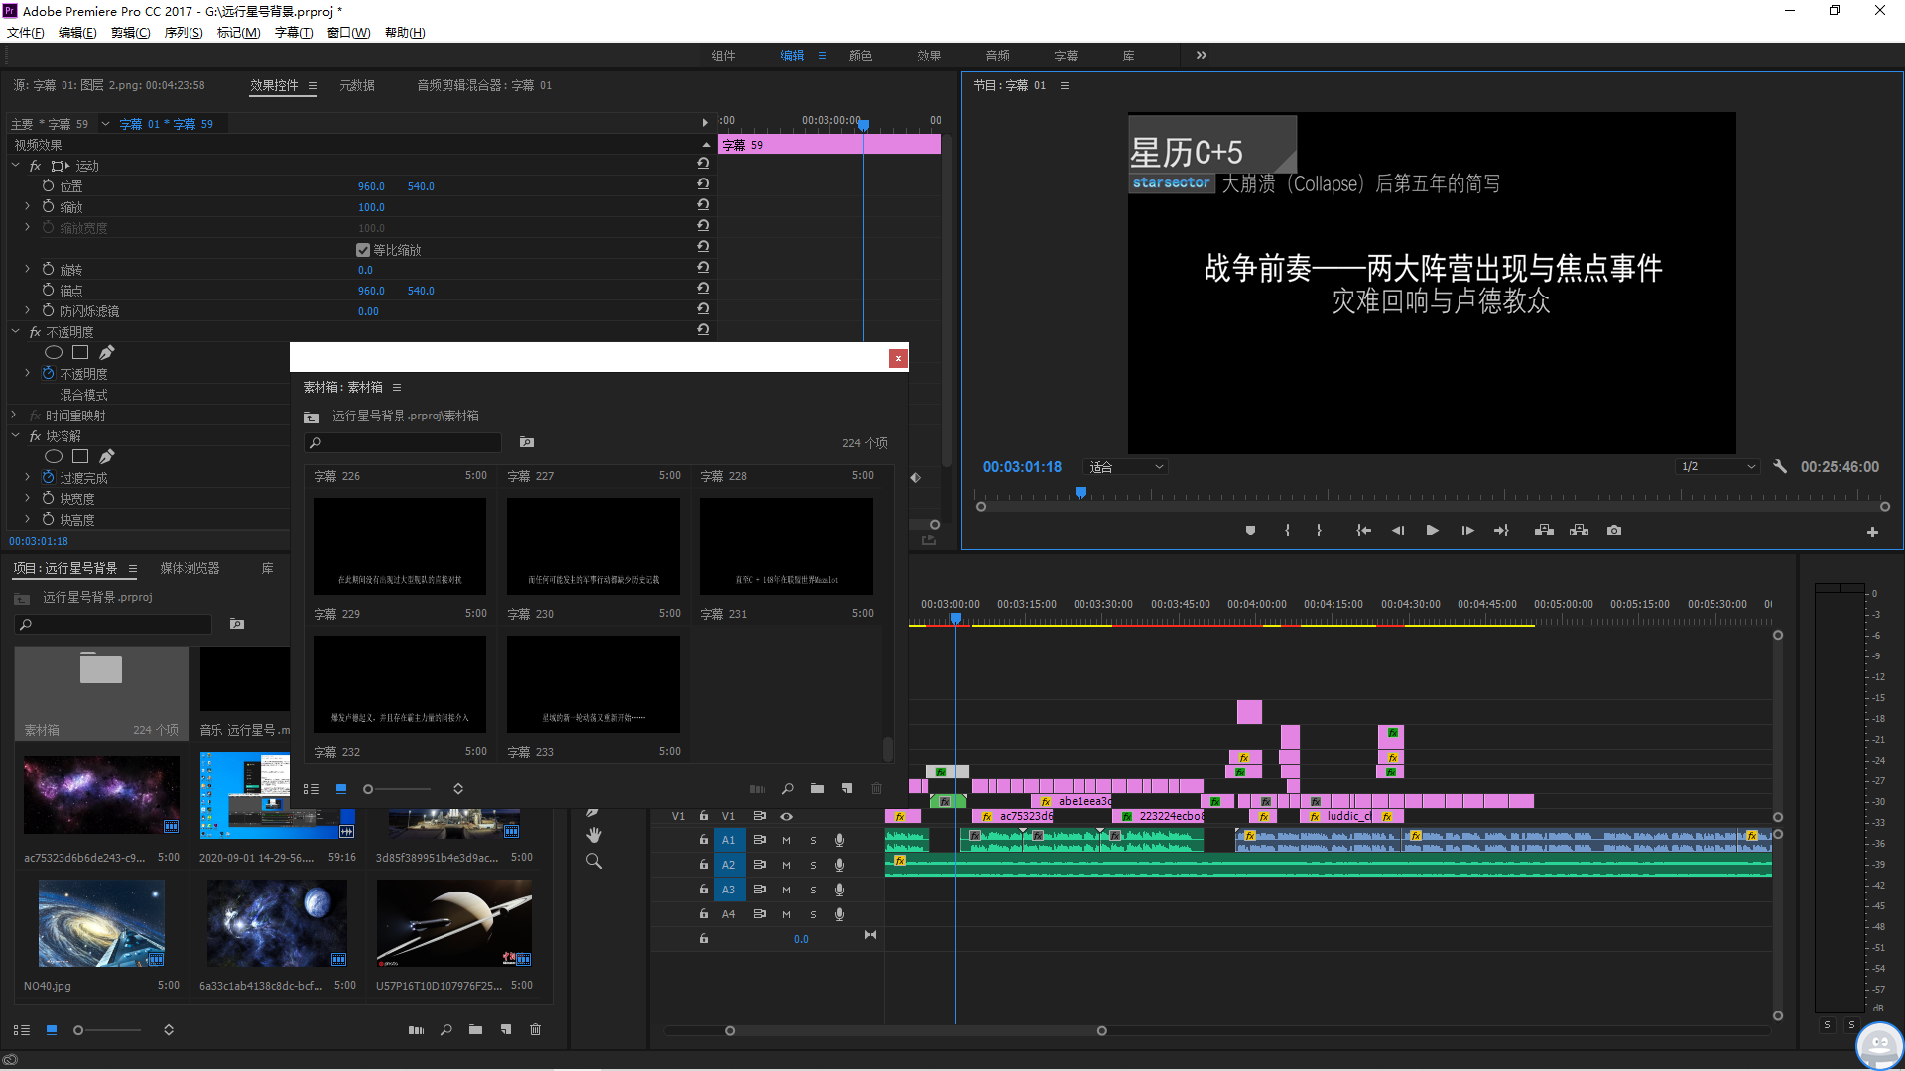The width and height of the screenshot is (1905, 1071).
Task: Reset the 位置 position parameter
Action: tap(703, 184)
